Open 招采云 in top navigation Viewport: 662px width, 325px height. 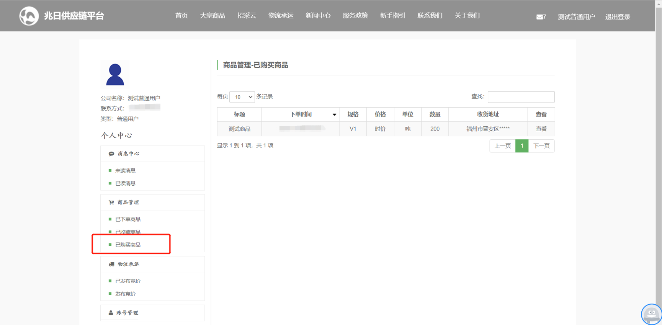click(x=247, y=16)
